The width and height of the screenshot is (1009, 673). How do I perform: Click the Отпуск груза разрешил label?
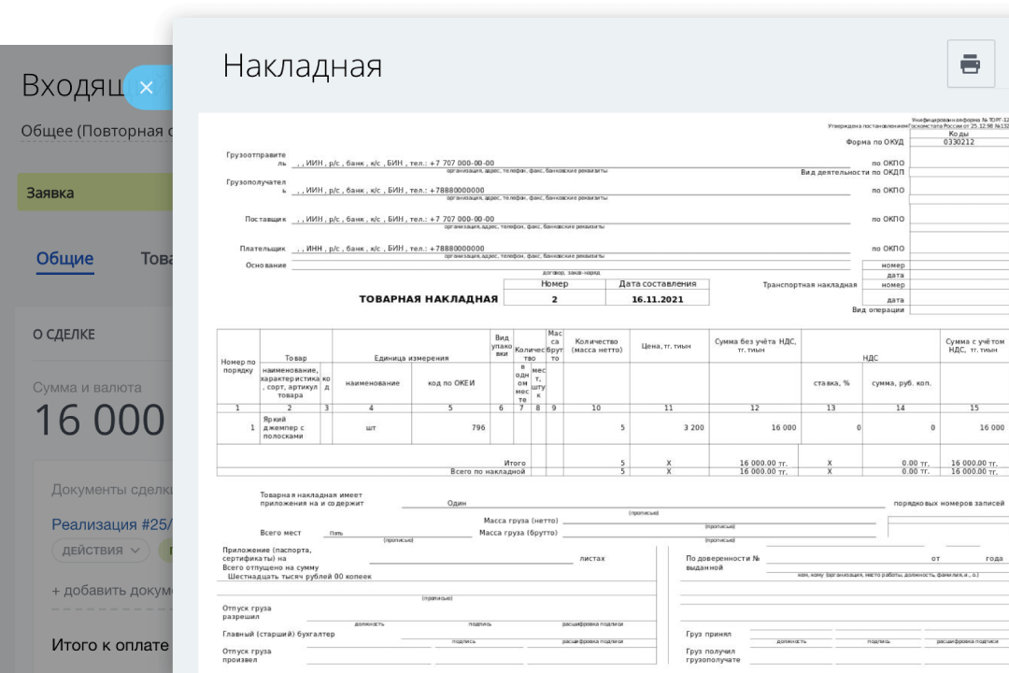coord(247,612)
